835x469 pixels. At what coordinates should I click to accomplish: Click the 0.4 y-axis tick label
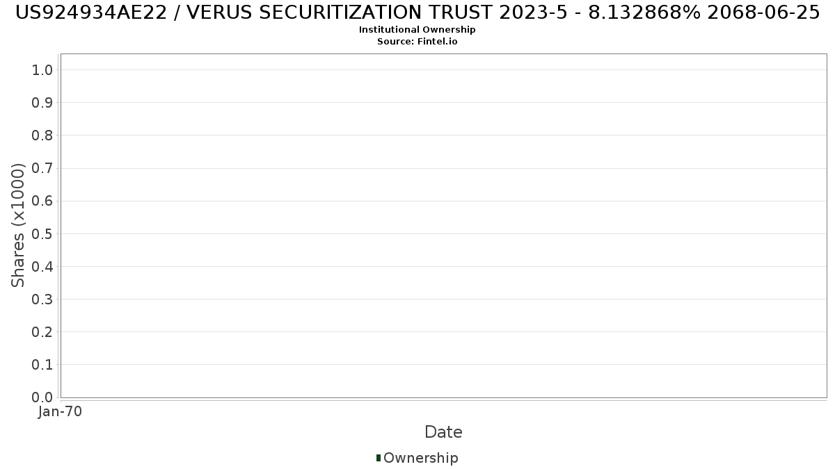tap(42, 267)
